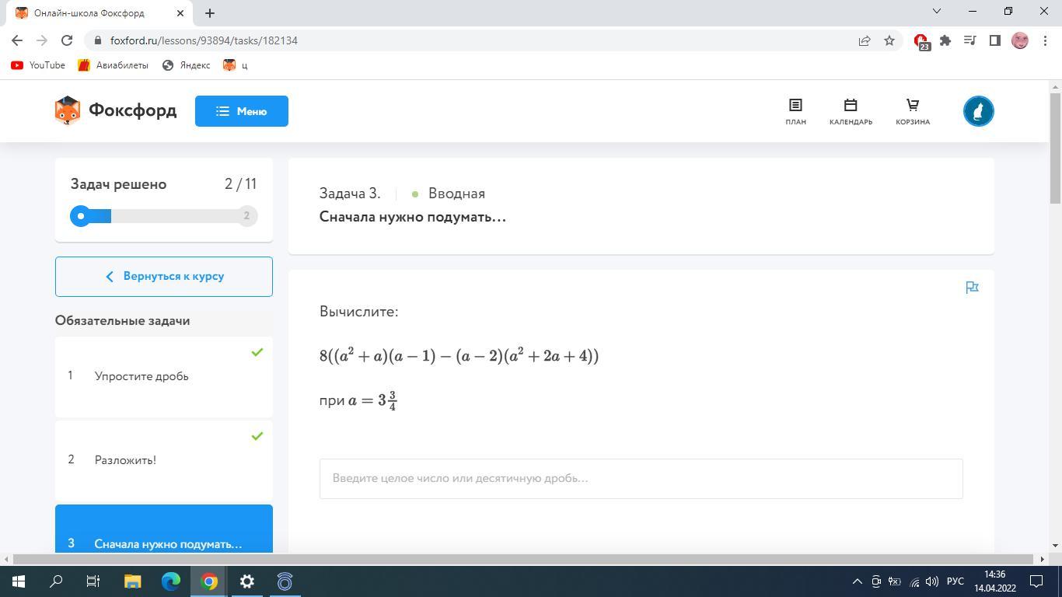Open Microsoft Edge from taskbar

pos(171,581)
